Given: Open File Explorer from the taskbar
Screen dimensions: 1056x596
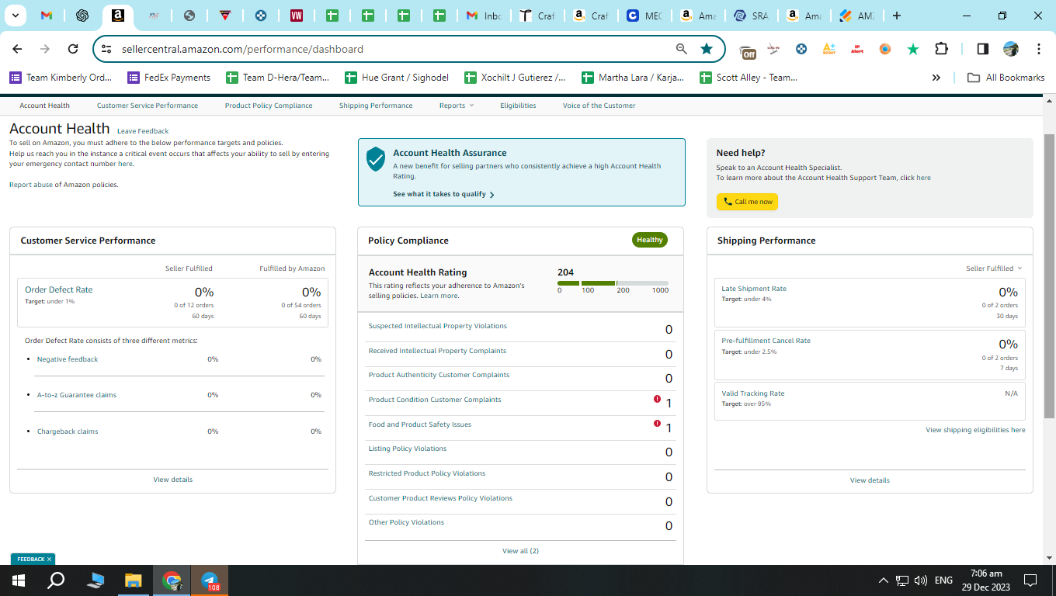Looking at the screenshot, I should 134,580.
